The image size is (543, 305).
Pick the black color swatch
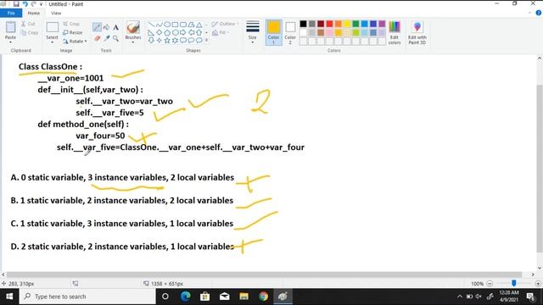click(304, 24)
